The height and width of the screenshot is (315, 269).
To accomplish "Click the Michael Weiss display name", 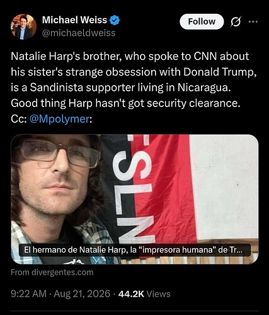I will pyautogui.click(x=74, y=20).
